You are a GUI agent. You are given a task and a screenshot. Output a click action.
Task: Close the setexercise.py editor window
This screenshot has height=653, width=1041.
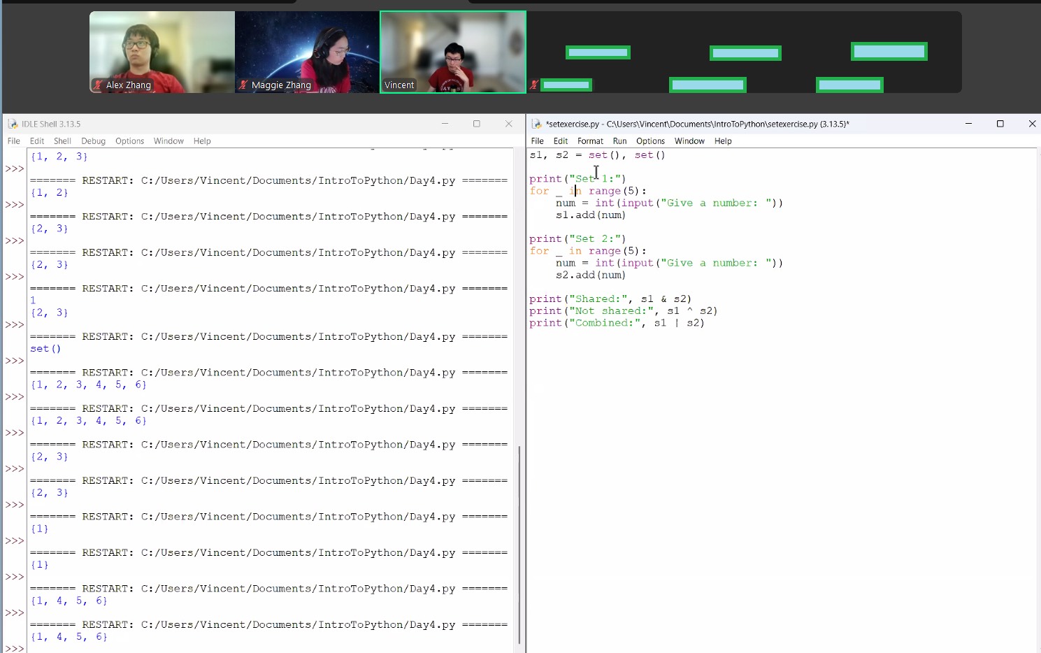(1032, 124)
